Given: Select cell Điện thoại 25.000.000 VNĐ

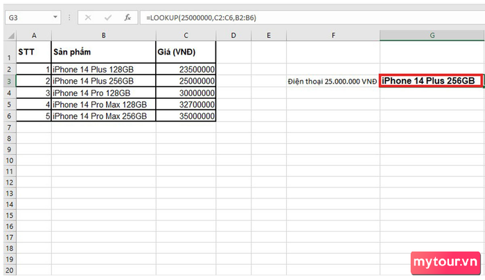Looking at the screenshot, I should click(333, 81).
